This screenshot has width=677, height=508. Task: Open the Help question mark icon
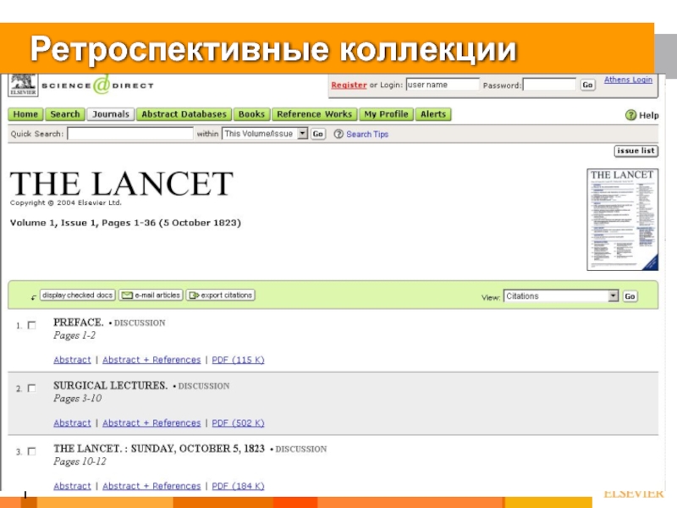(630, 115)
